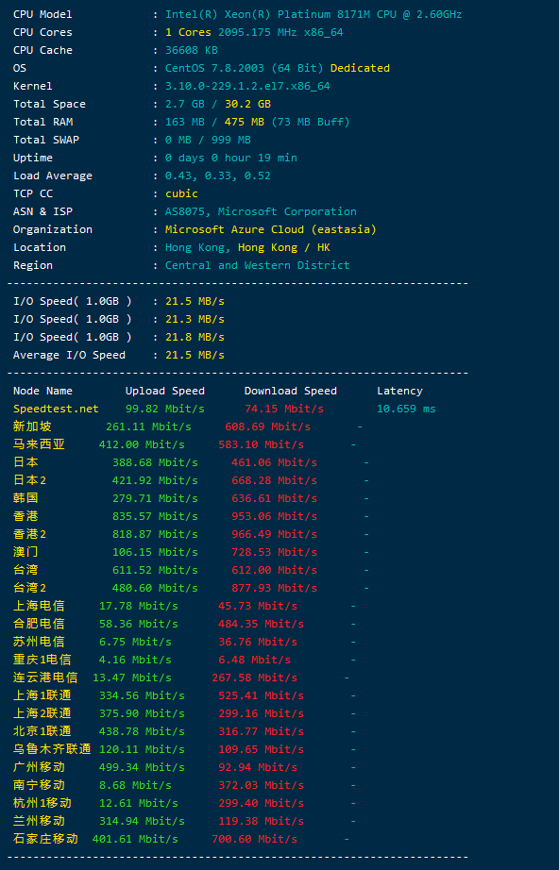Click the Latency column header
The width and height of the screenshot is (559, 870).
pos(399,391)
